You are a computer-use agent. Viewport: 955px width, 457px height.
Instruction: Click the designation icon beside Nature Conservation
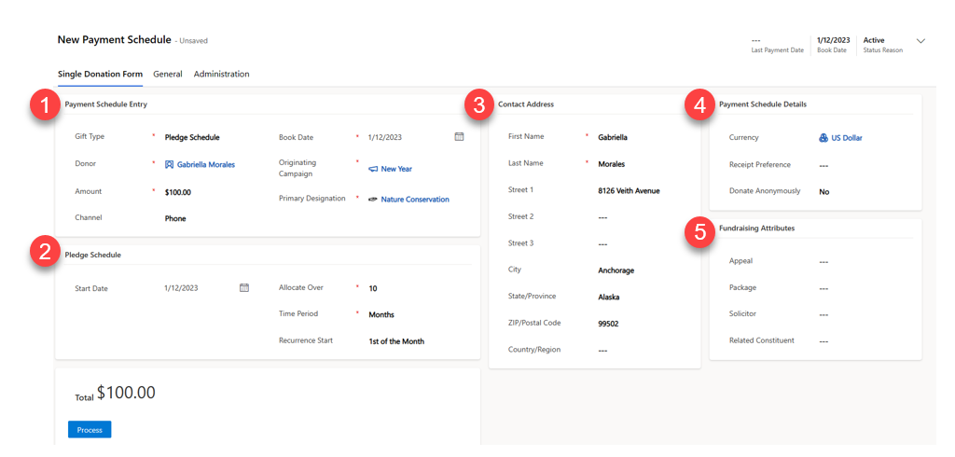[373, 200]
